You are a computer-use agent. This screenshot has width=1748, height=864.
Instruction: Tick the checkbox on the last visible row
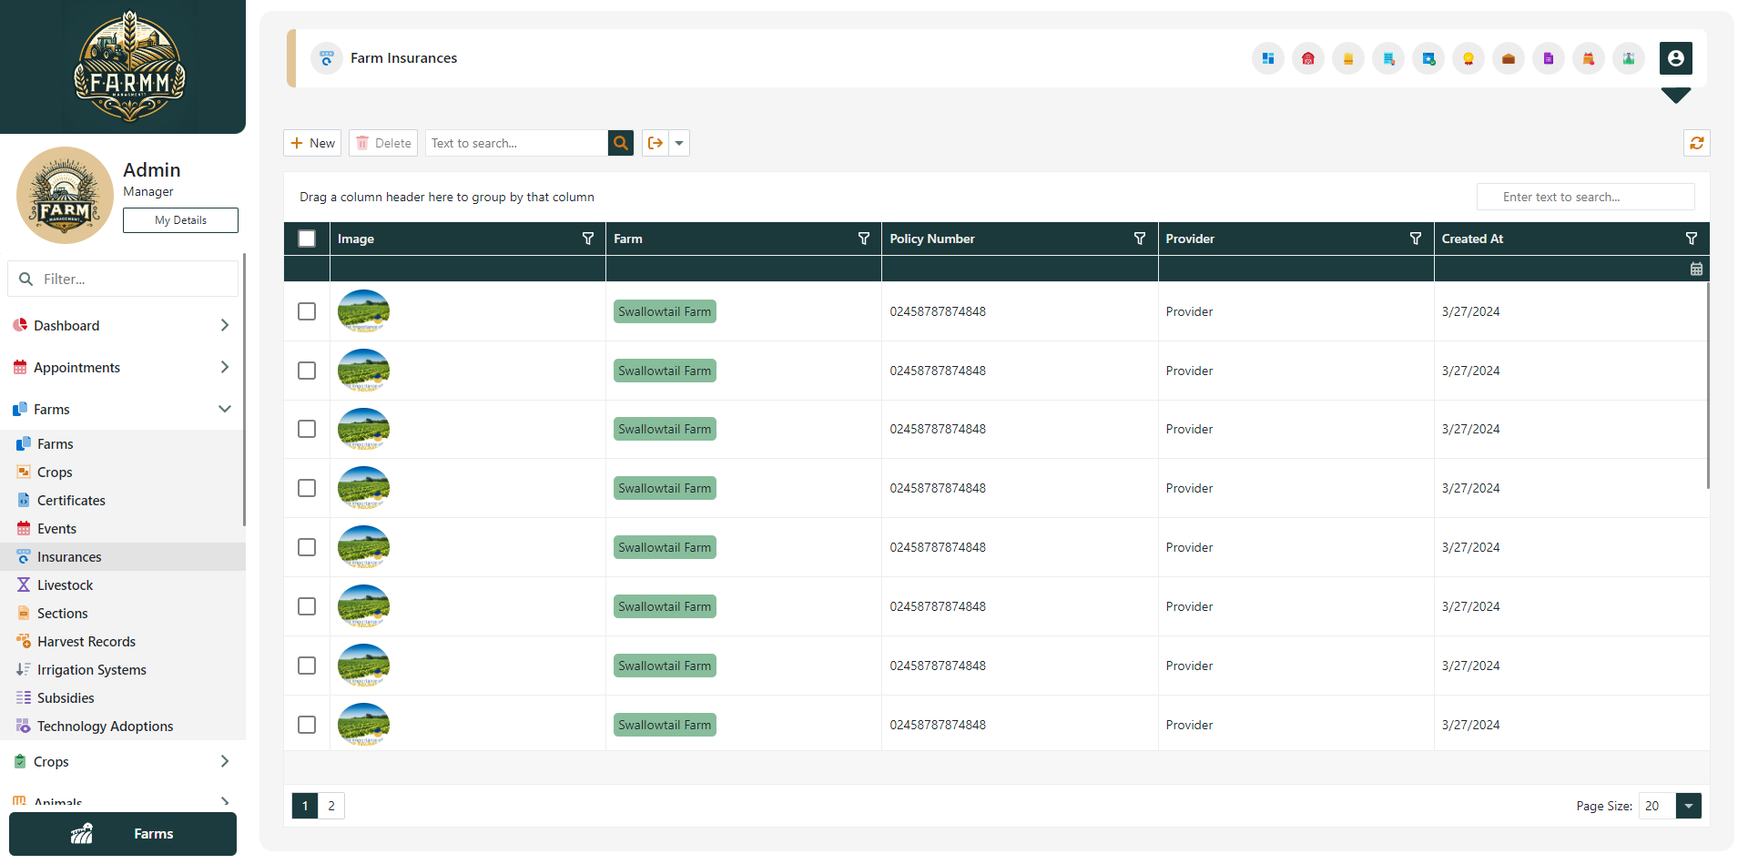pos(307,725)
